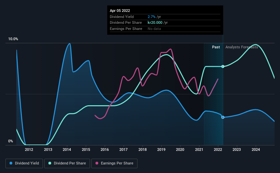
Task: Click the 2016 x-axis label
Action: coord(105,150)
